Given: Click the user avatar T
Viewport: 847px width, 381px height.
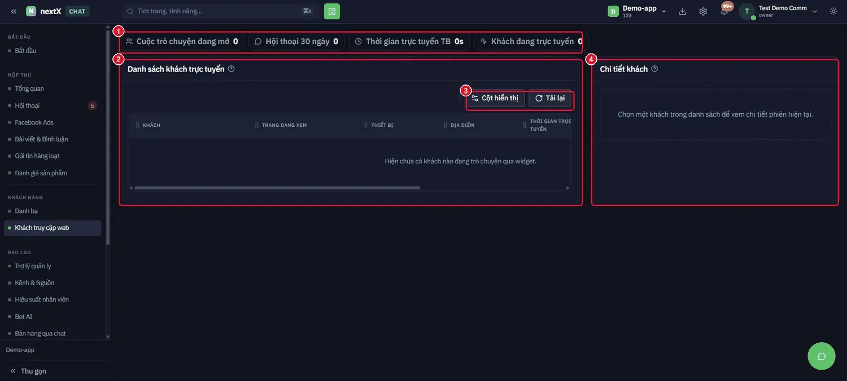Looking at the screenshot, I should click(x=747, y=11).
